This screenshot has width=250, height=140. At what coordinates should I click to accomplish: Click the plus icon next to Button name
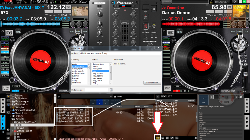click(111, 90)
